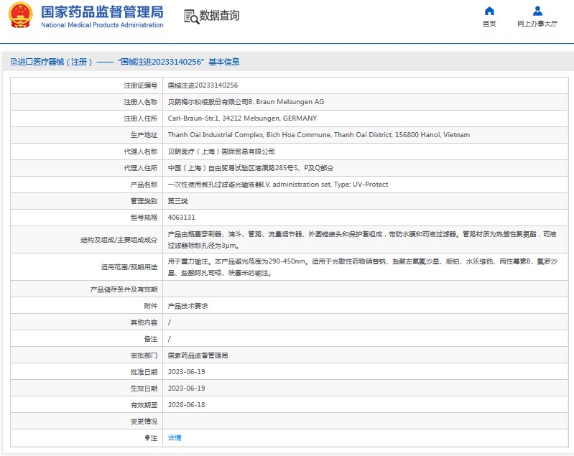Go to 首页 home icon
The width and height of the screenshot is (574, 456).
(x=489, y=11)
